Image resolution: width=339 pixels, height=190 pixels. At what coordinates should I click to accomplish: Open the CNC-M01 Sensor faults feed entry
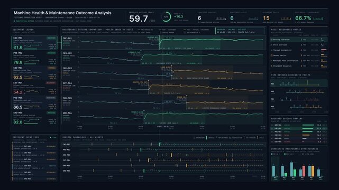pyautogui.click(x=34, y=174)
